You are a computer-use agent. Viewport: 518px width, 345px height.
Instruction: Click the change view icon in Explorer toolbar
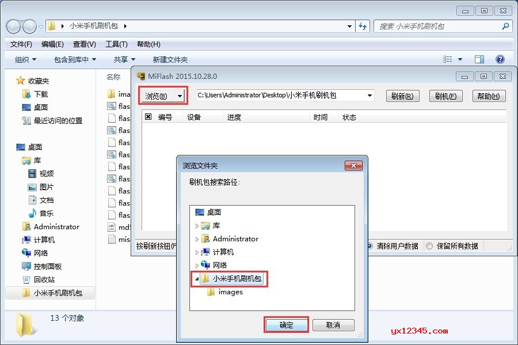[448, 59]
